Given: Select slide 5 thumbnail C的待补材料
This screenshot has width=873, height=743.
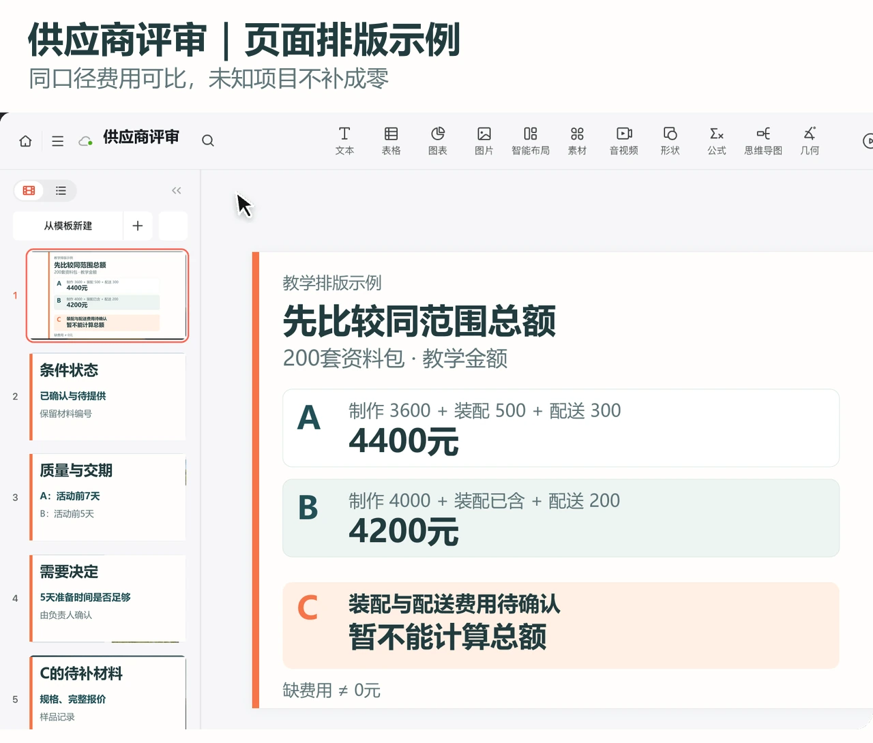Looking at the screenshot, I should pos(107,693).
